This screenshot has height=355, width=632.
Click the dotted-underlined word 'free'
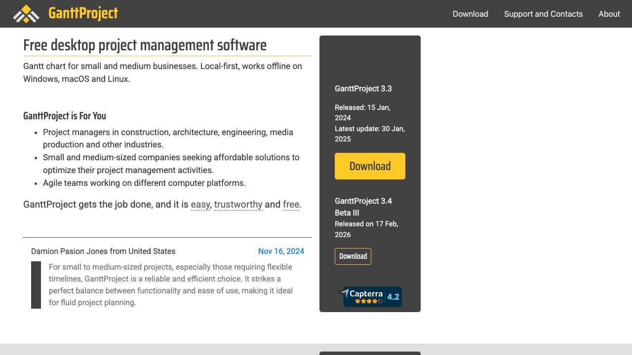pos(291,204)
